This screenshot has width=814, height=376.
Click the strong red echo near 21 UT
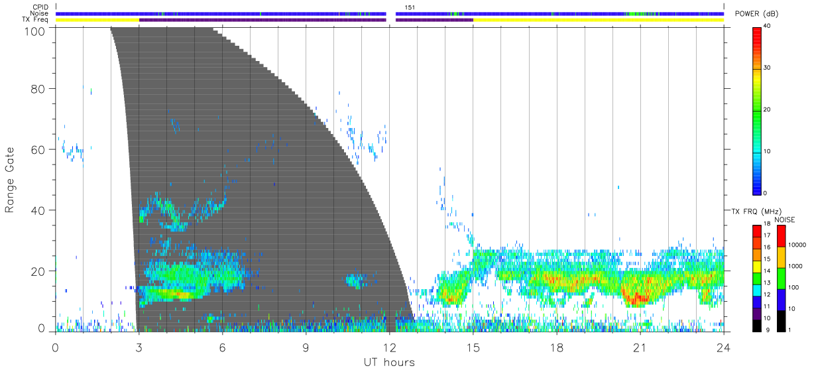tap(638, 298)
